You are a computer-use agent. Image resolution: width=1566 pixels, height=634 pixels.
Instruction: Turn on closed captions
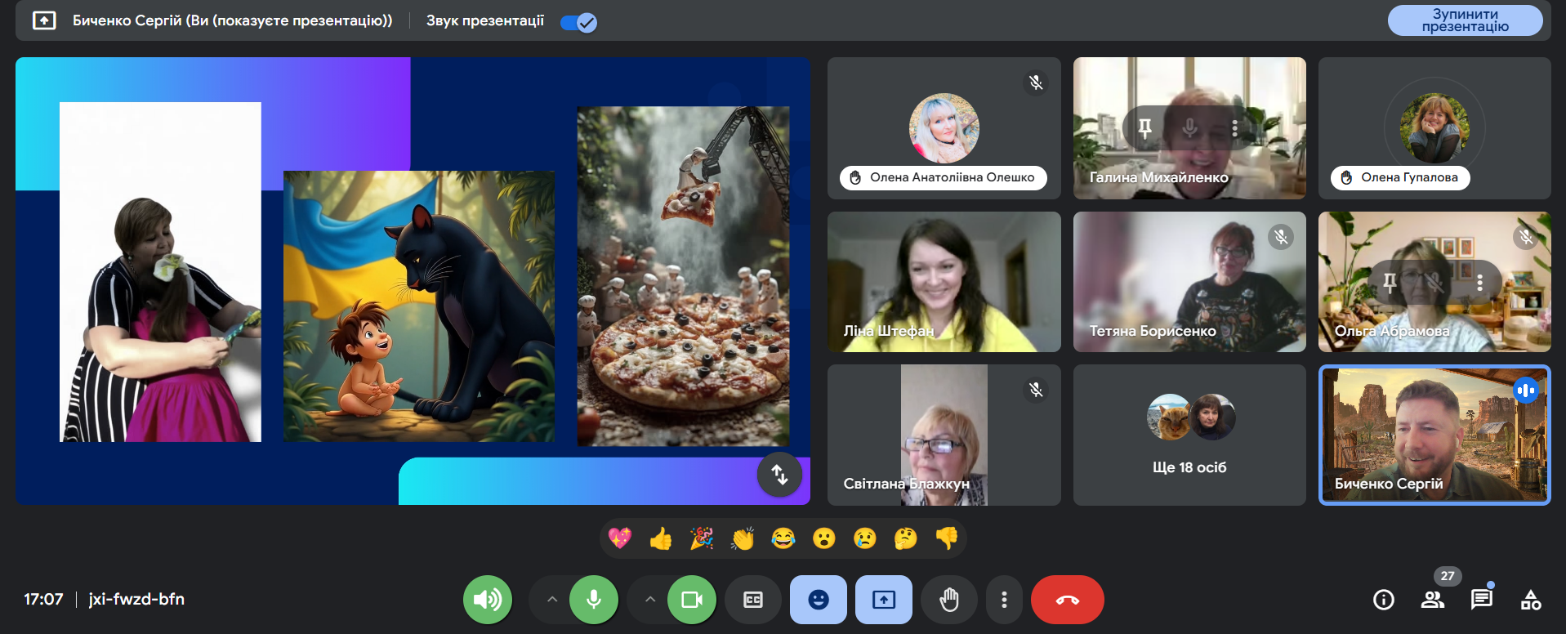(752, 600)
